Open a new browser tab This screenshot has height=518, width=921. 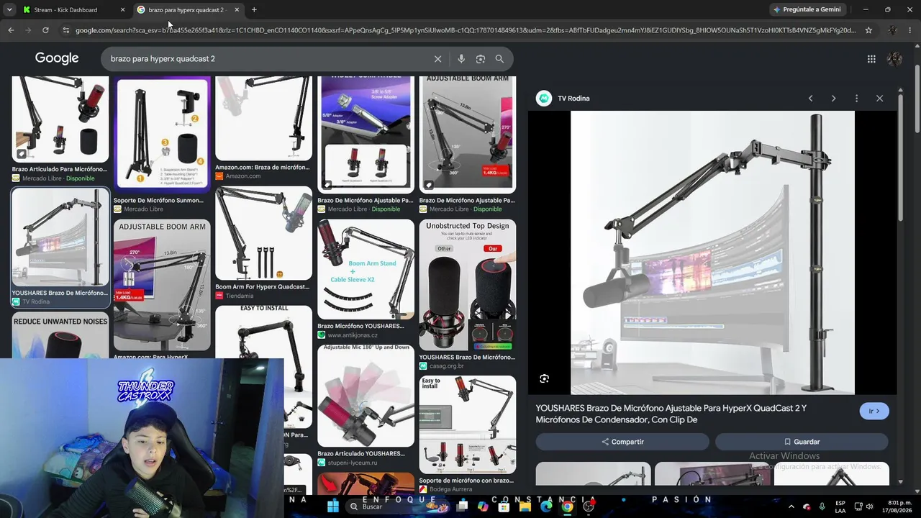[x=254, y=10]
